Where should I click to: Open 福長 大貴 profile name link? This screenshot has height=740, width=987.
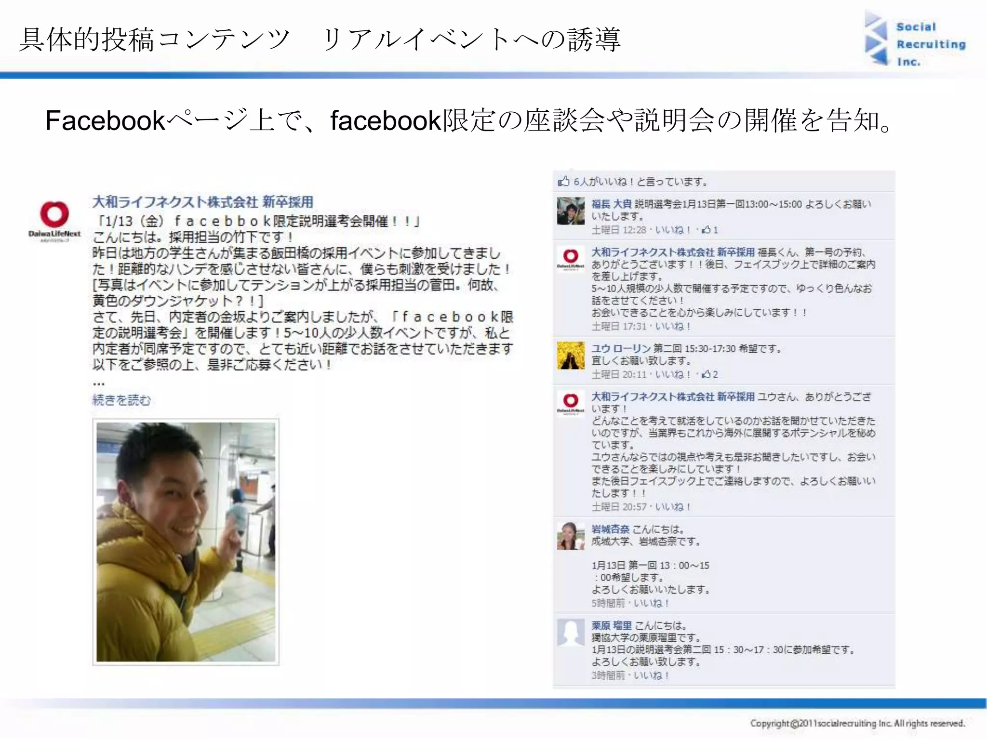point(611,204)
